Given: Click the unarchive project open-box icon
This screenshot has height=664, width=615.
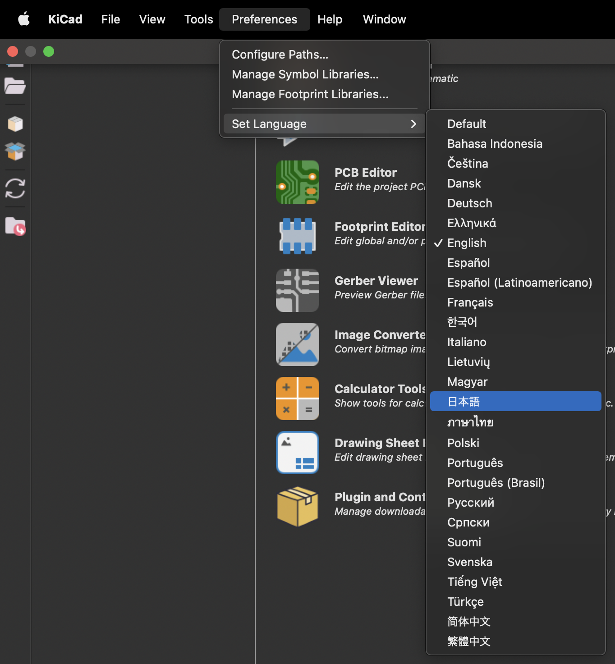Looking at the screenshot, I should pos(15,151).
